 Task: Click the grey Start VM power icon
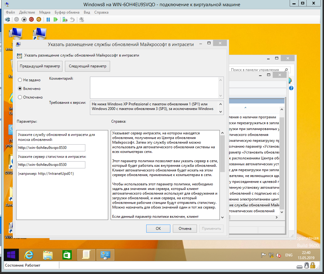[16, 20]
